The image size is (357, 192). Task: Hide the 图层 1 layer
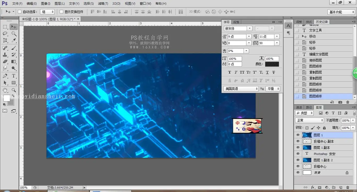pos(298,135)
